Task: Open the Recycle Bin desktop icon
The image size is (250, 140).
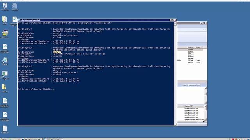Action: [x=5, y=7]
